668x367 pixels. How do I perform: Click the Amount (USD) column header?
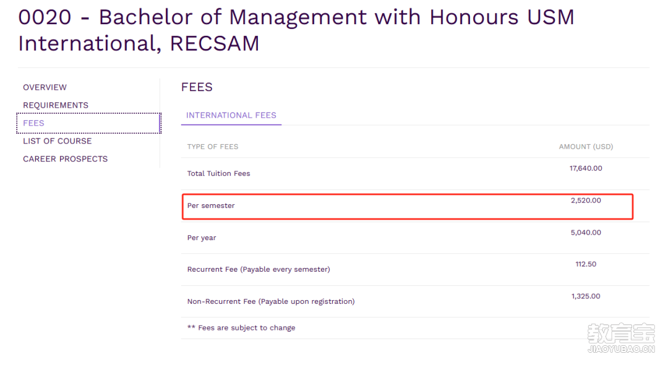pyautogui.click(x=586, y=147)
